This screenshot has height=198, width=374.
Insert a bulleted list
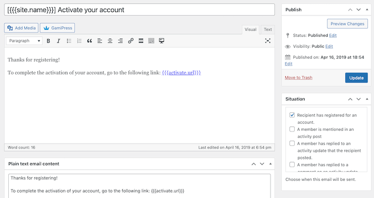69,41
